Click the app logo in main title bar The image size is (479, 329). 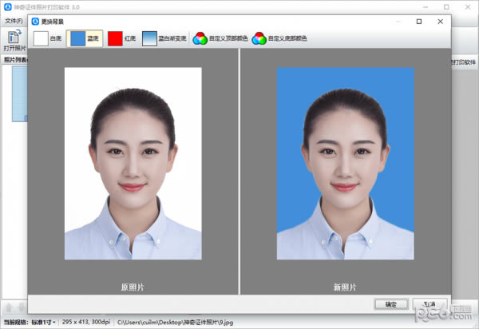7,6
